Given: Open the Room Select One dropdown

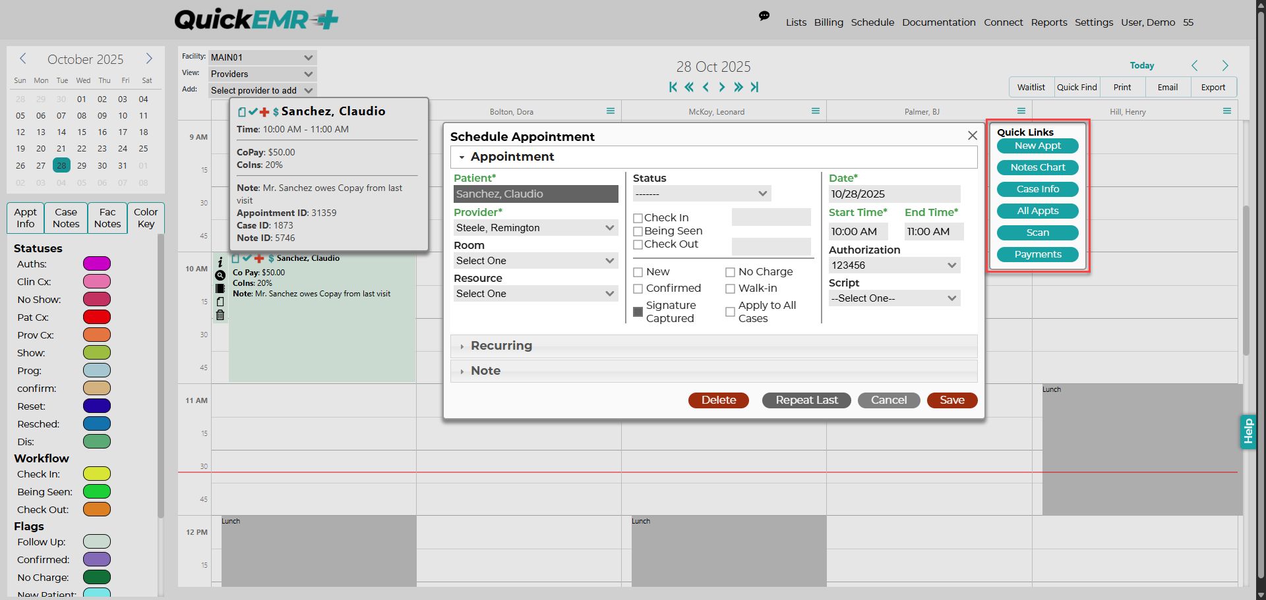Looking at the screenshot, I should pos(535,261).
